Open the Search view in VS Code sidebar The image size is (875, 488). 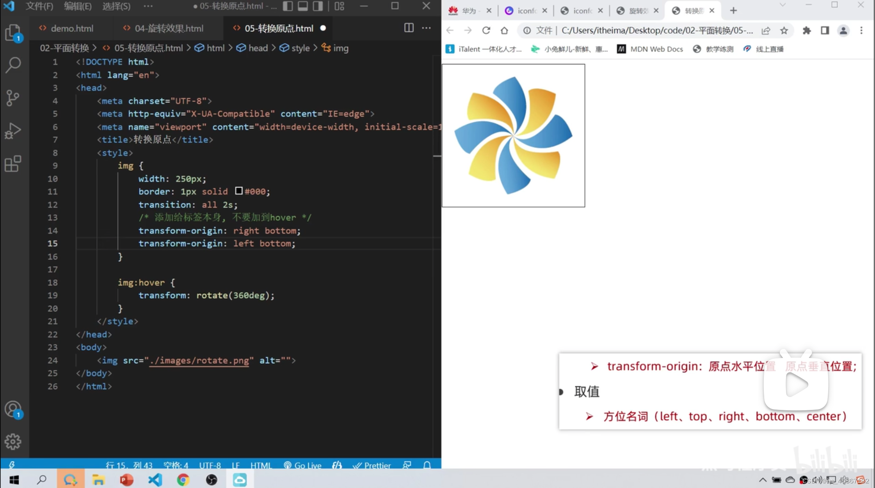[x=13, y=65]
